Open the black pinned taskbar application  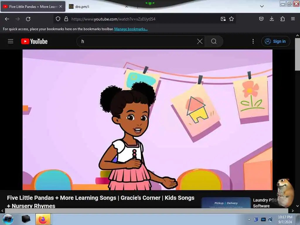[26, 219]
